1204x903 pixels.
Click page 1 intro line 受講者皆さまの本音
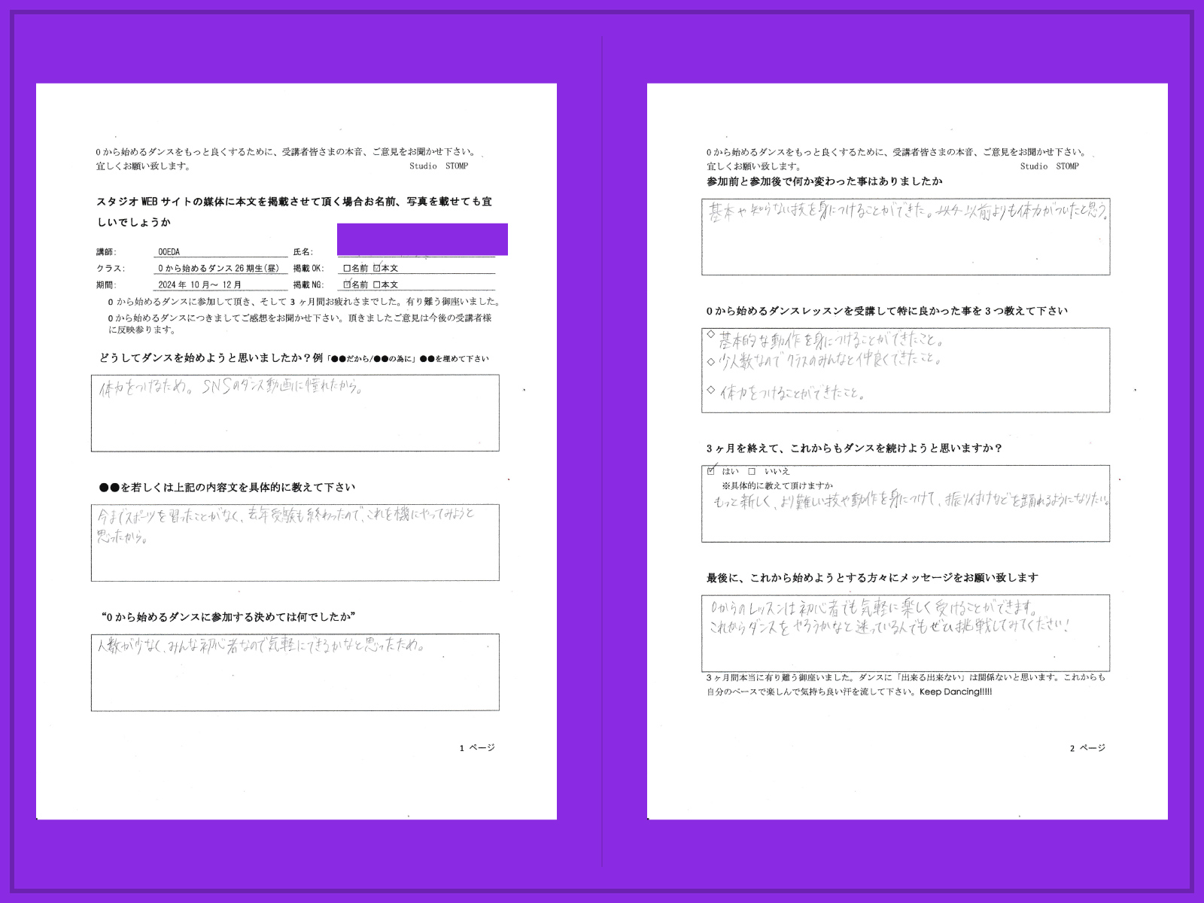point(286,152)
